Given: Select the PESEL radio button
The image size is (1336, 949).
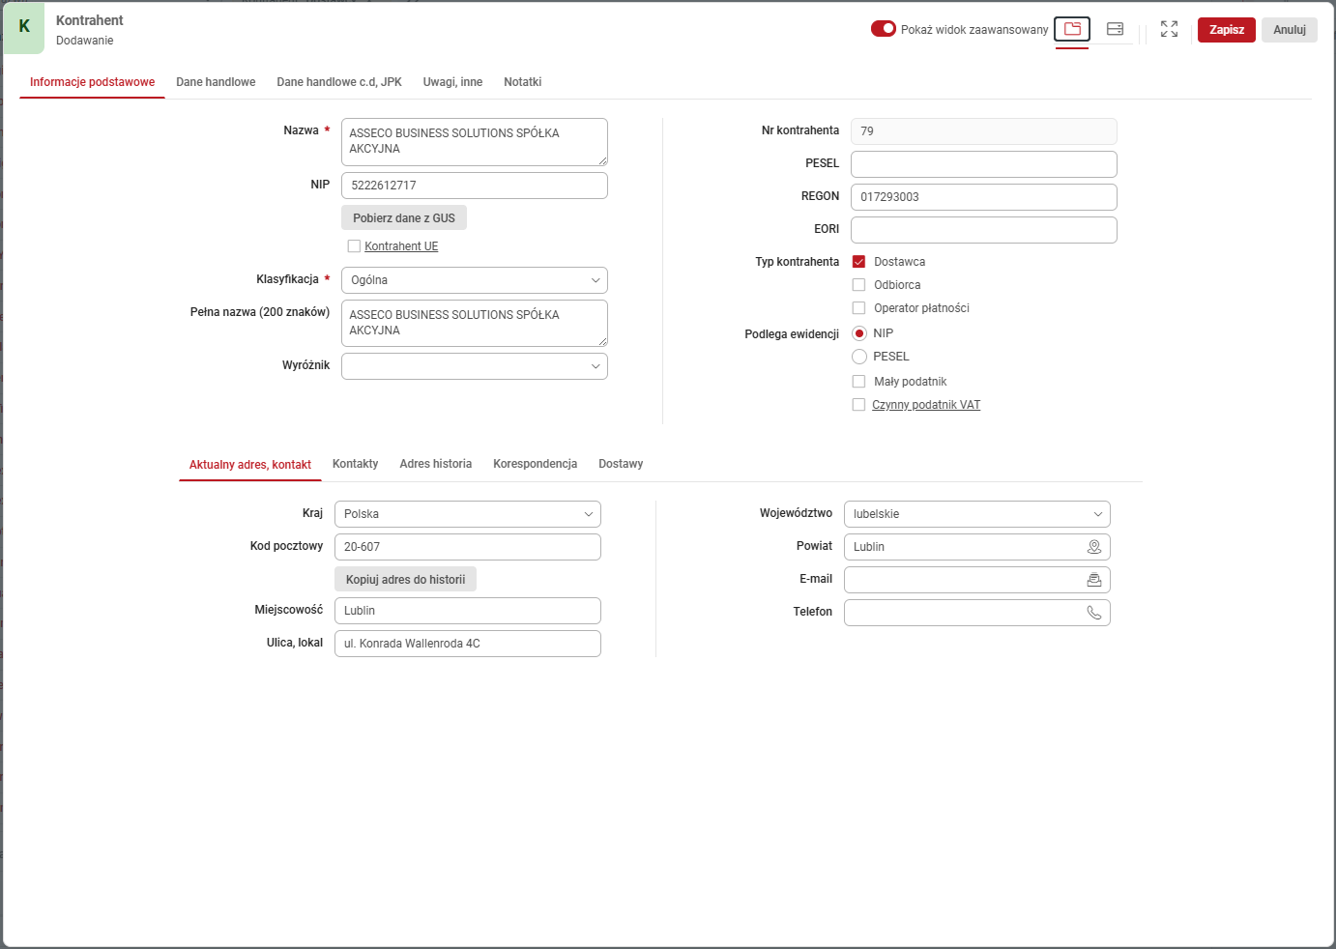Looking at the screenshot, I should coord(858,357).
